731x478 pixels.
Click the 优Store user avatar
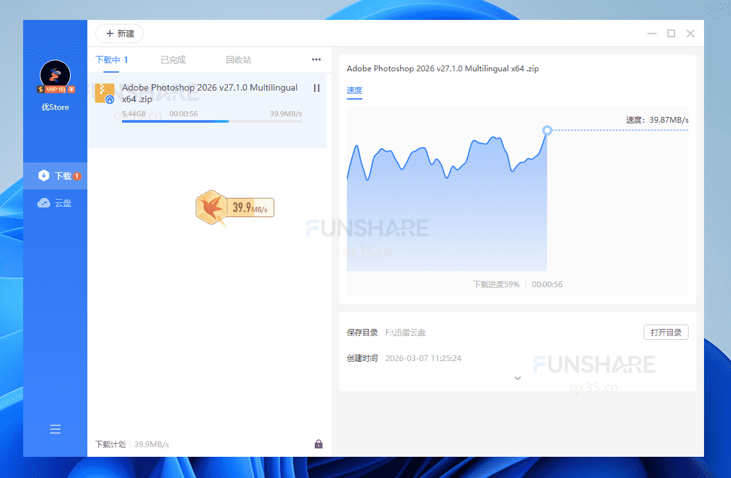click(55, 75)
